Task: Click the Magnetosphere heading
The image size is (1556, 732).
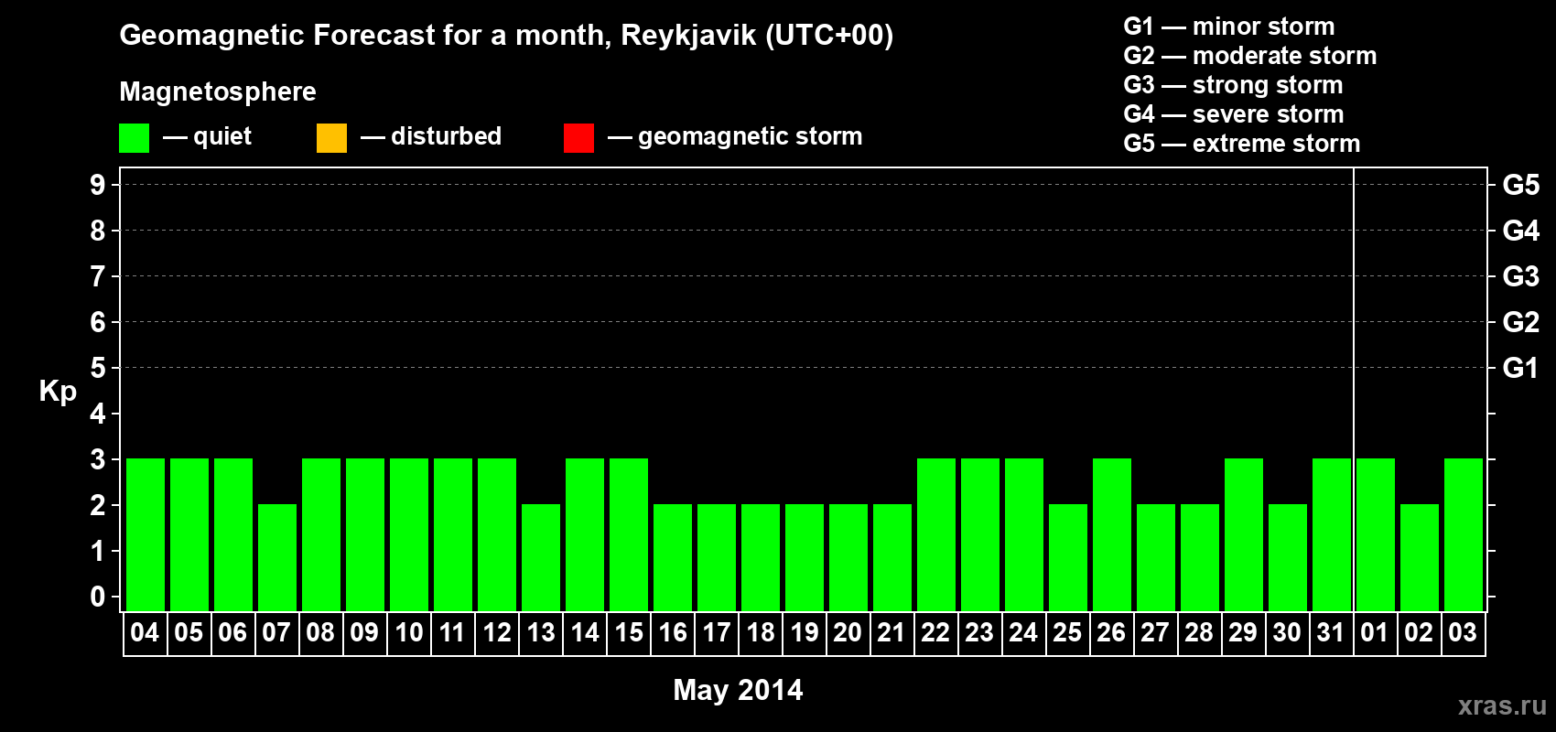Action: tap(218, 91)
